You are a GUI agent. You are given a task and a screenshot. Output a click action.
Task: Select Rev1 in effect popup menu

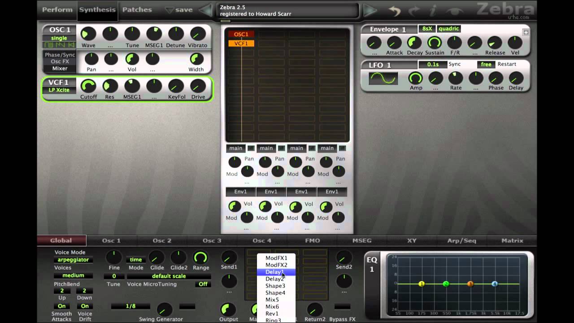(x=276, y=314)
